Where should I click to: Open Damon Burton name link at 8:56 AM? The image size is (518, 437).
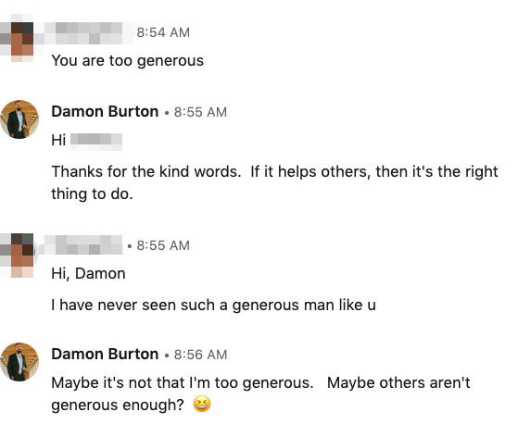click(x=105, y=355)
